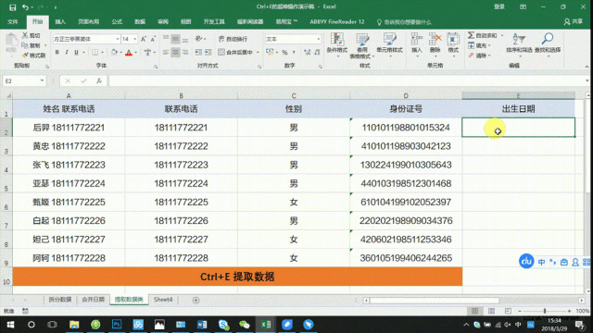Open the 文件 (File) tab
The width and height of the screenshot is (593, 333).
pyautogui.click(x=13, y=22)
